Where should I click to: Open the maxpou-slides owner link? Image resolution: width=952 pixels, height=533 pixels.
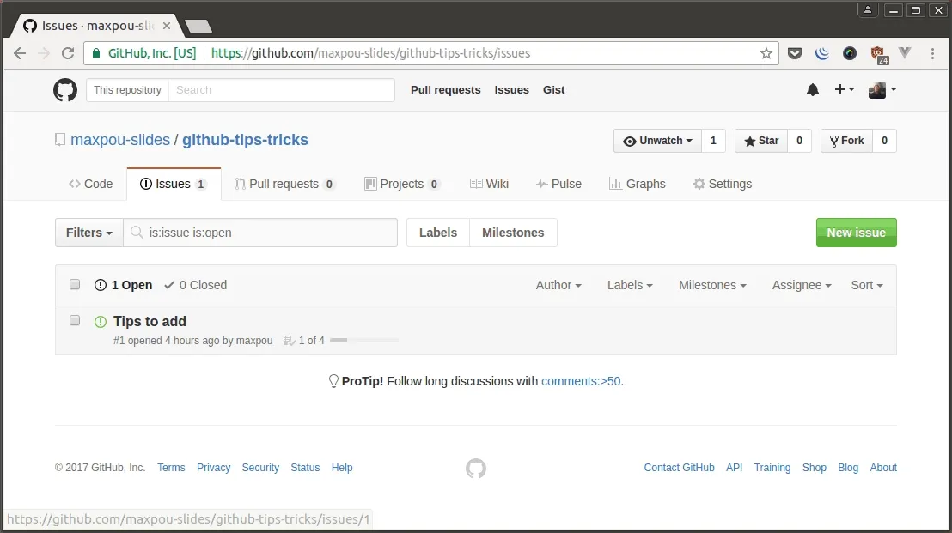[120, 140]
